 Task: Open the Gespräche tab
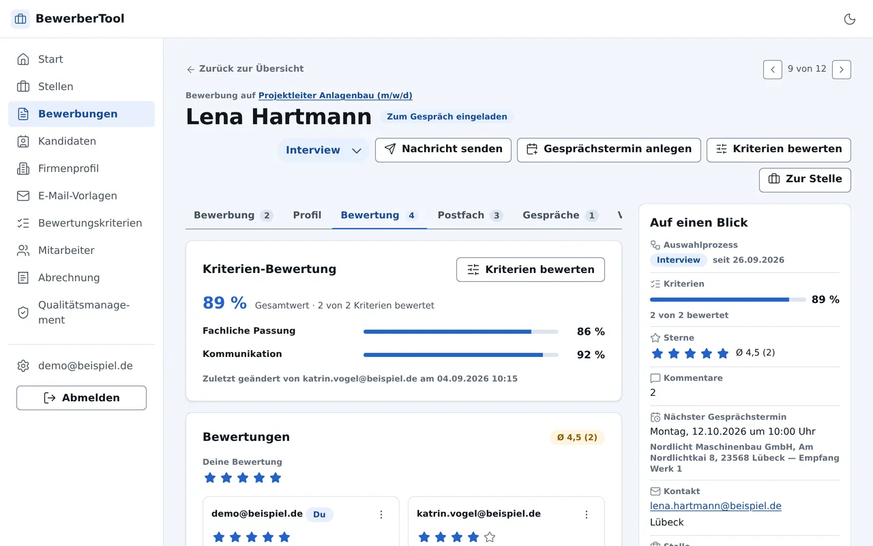click(560, 216)
